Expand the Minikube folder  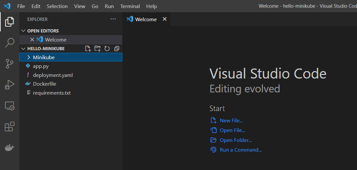[x=44, y=57]
